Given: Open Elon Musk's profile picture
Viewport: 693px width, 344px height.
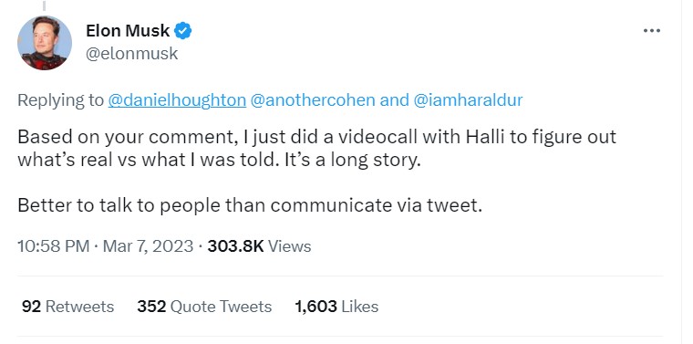Looking at the screenshot, I should click(44, 43).
